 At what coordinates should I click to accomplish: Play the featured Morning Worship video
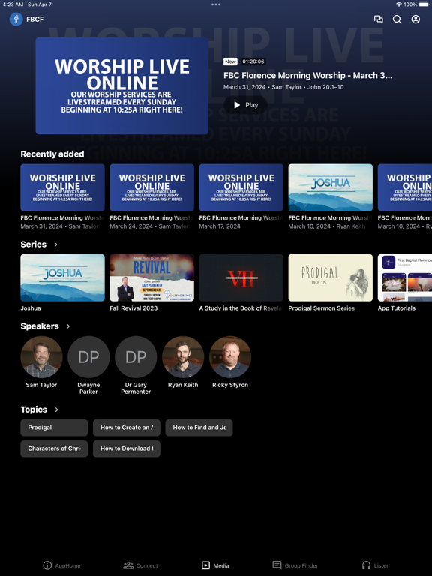(x=245, y=105)
